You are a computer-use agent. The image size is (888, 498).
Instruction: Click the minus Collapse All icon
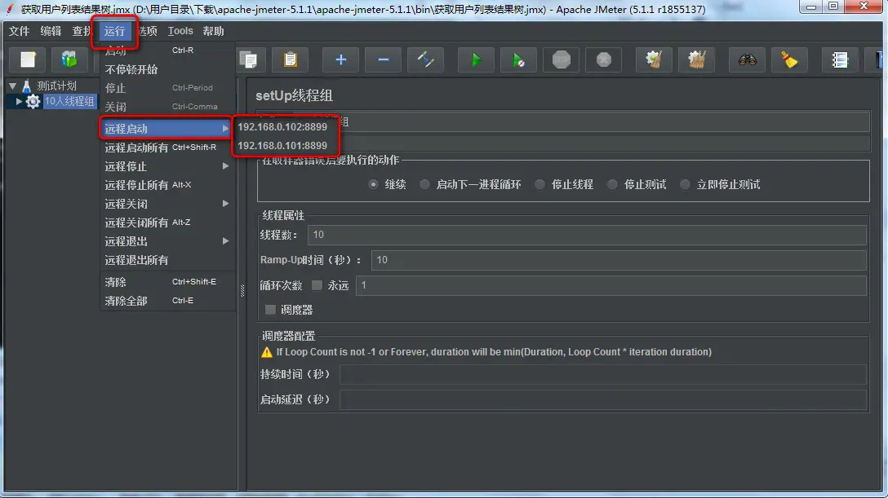coord(383,59)
